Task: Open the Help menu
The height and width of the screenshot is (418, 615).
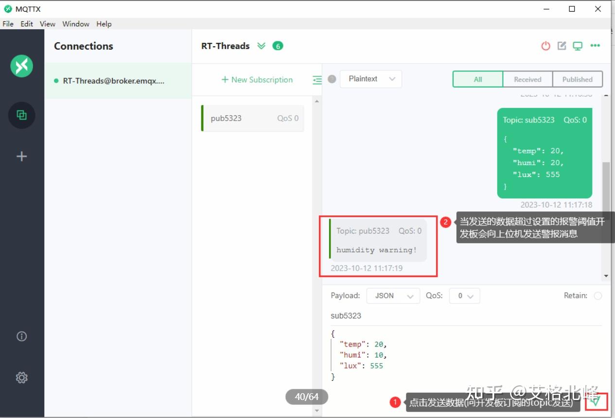Action: coord(104,24)
